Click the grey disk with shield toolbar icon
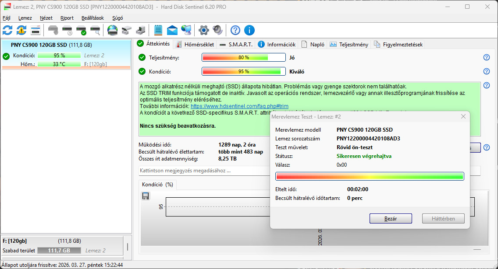Screen dimensions: 498x269 [x=53, y=31]
